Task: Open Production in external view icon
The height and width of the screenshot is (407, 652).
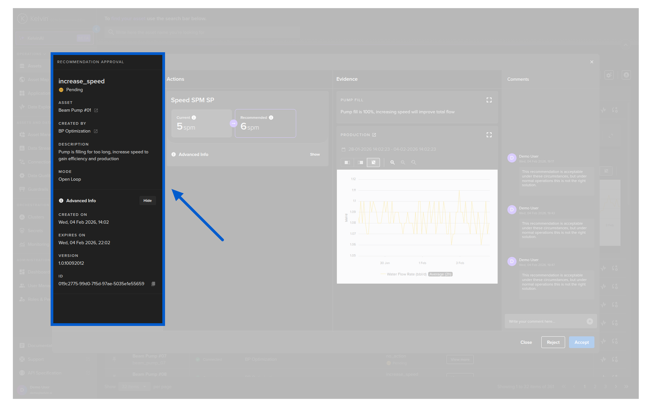Action: [374, 135]
